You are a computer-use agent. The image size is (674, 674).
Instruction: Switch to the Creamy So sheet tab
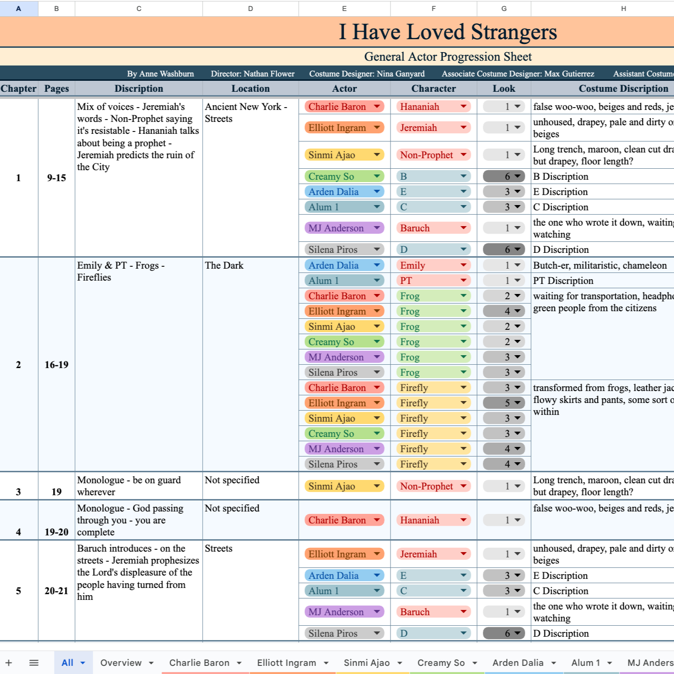pyautogui.click(x=441, y=663)
